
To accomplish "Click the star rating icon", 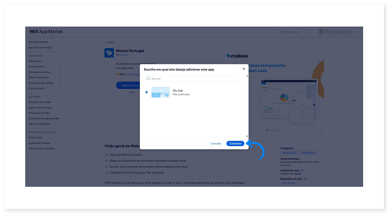I will click(x=118, y=74).
